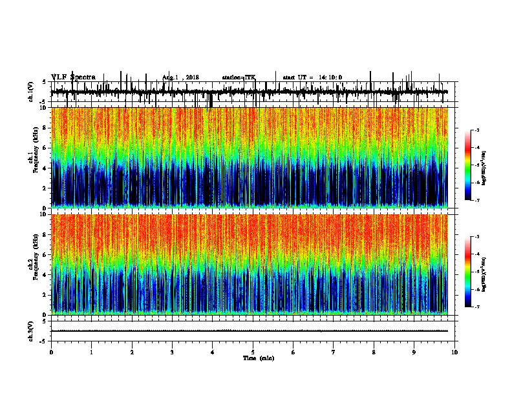
Task: Click inside the ch.2 spectrogram panel
Action: [x=250, y=265]
